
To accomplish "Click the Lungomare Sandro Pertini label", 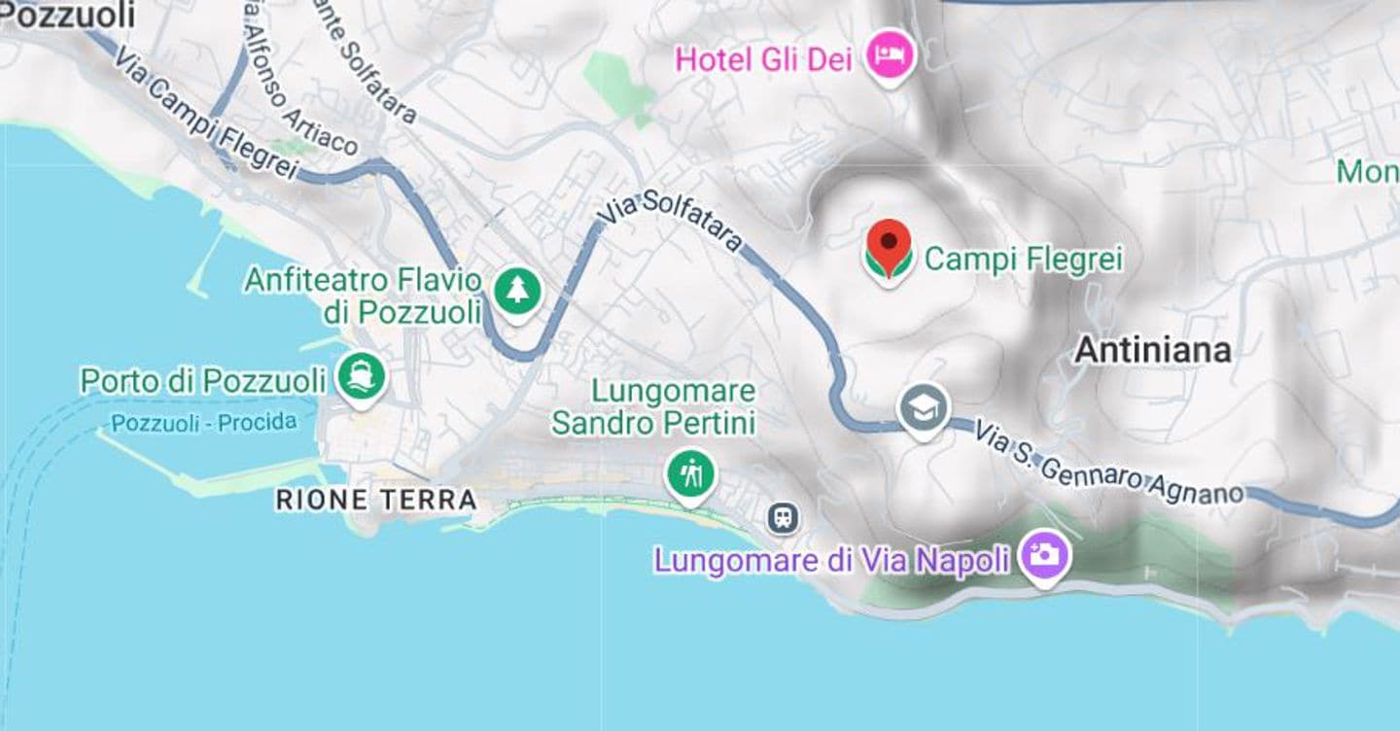I will pyautogui.click(x=653, y=407).
